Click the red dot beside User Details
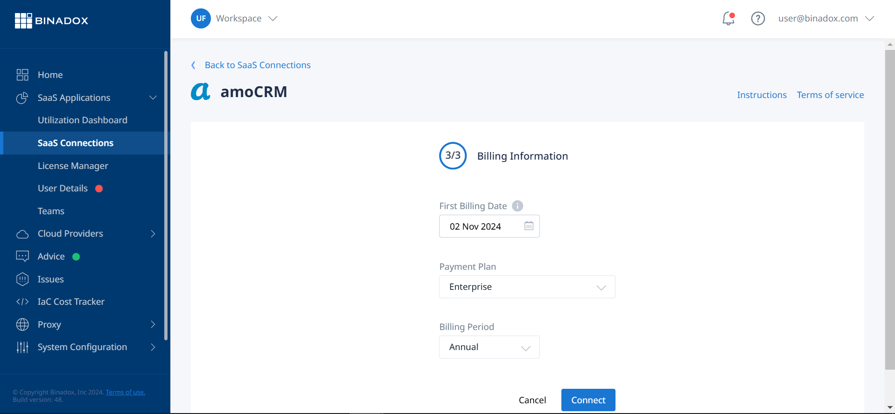 tap(99, 189)
